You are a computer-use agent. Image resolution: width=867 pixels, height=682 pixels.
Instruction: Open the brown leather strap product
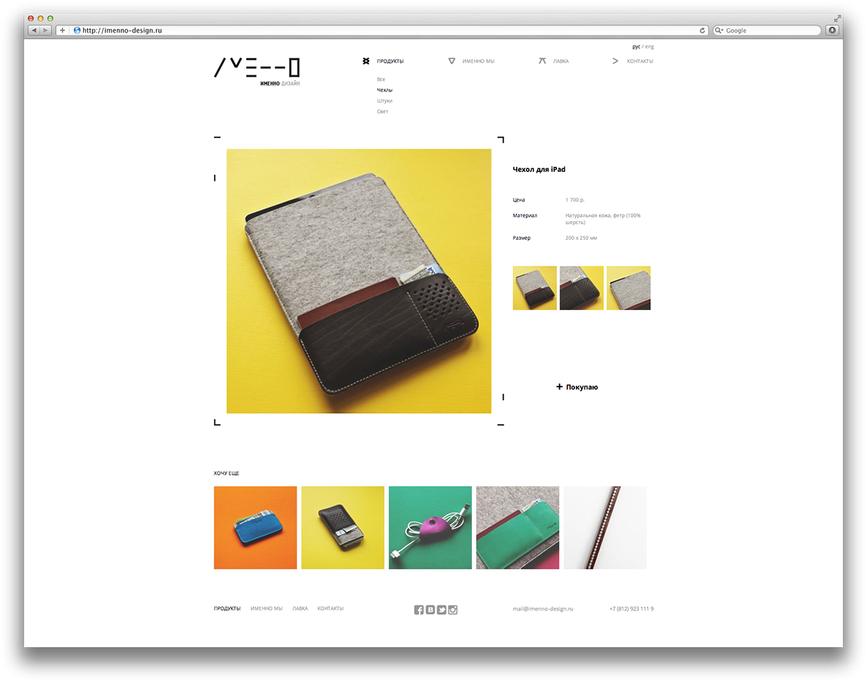(x=605, y=527)
